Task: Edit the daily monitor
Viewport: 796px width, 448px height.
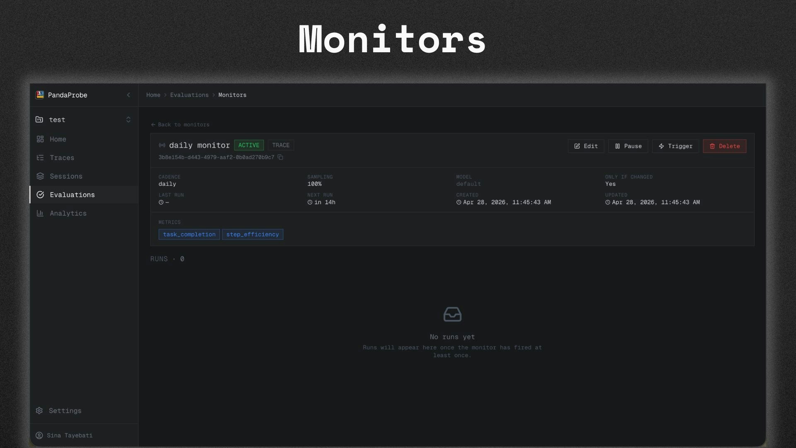Action: pos(586,146)
